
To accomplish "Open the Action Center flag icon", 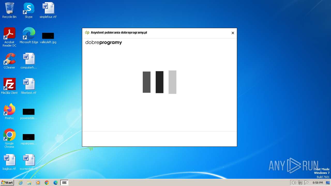I will click(307, 183).
